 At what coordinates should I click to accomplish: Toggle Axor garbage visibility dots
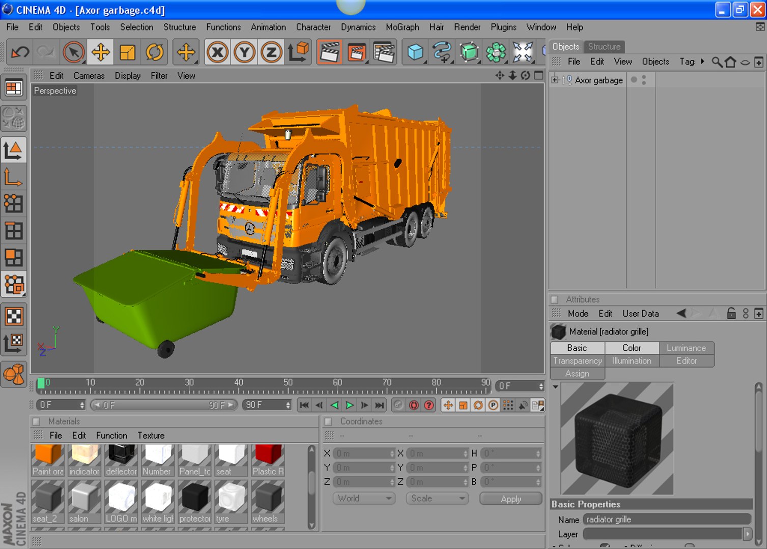point(644,80)
